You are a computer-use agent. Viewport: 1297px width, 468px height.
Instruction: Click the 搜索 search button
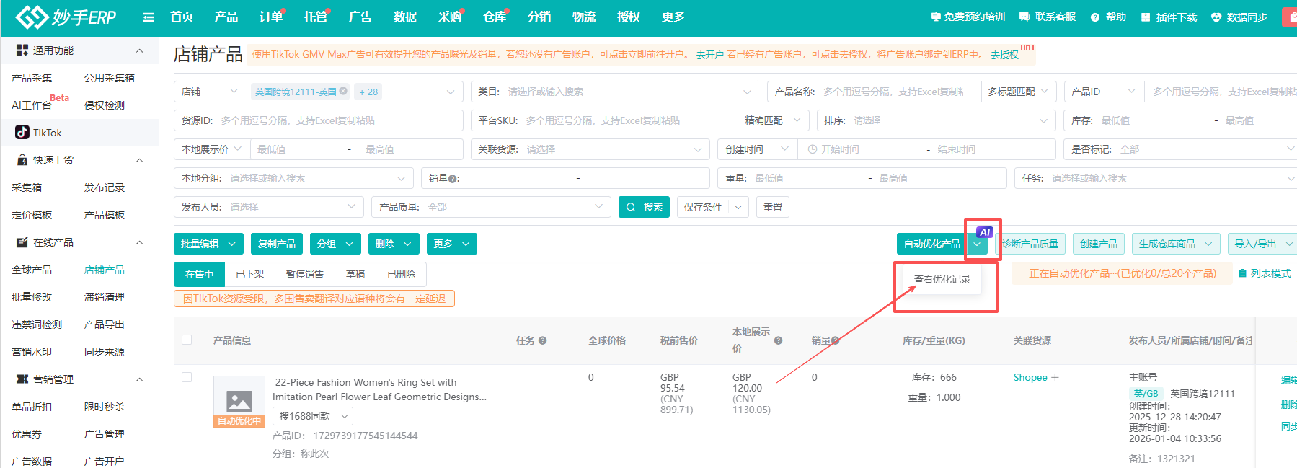(x=644, y=207)
